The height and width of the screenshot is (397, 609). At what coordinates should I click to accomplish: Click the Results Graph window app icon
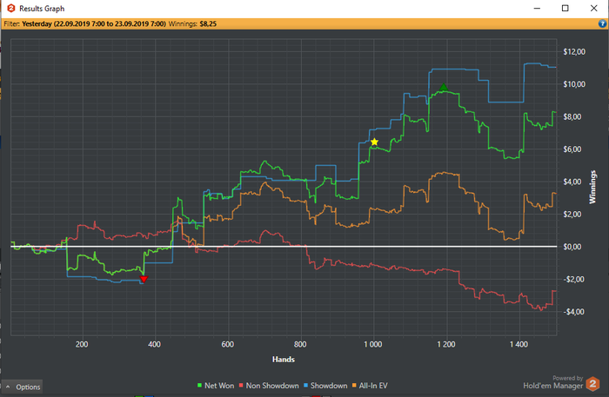(11, 8)
